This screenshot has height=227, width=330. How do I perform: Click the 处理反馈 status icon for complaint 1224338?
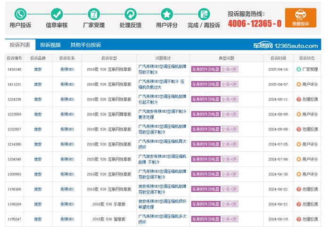point(298,99)
